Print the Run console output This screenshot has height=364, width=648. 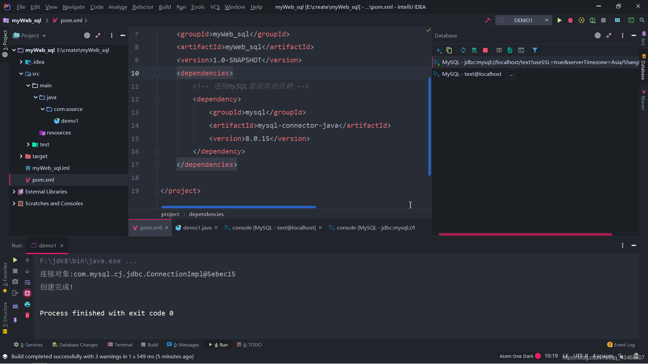[x=27, y=304]
